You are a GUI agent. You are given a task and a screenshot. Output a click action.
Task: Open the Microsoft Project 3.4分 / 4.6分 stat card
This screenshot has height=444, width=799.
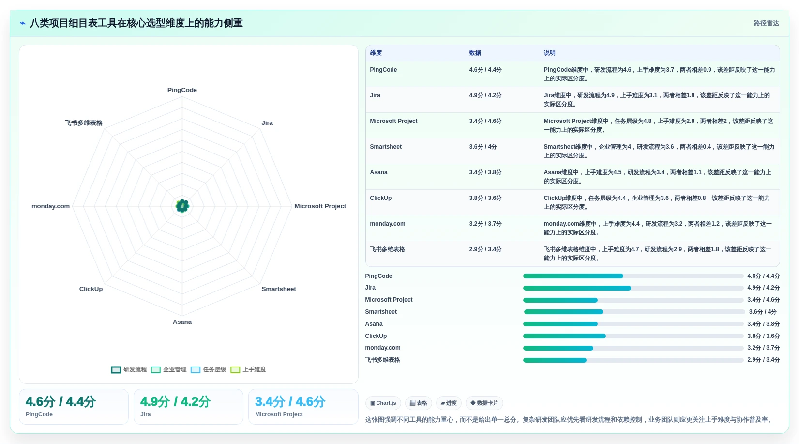point(303,407)
